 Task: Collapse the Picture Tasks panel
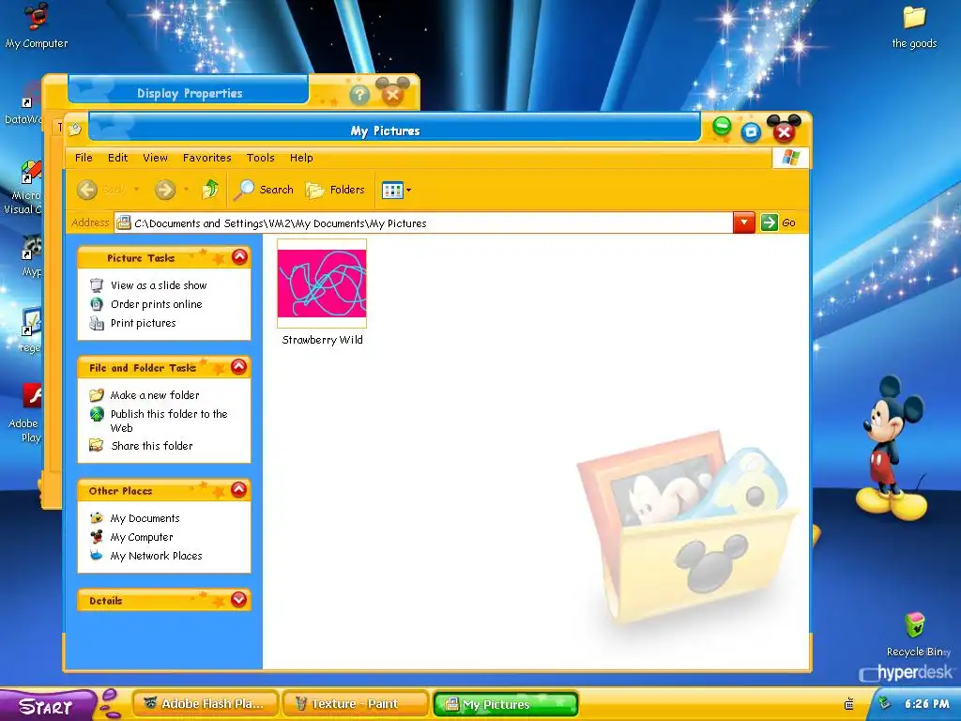point(239,257)
